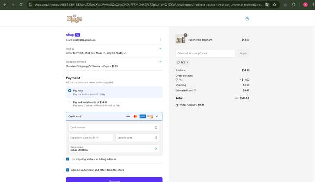315x182 pixels.
Task: Click the Discover card icon
Action: coord(150,116)
